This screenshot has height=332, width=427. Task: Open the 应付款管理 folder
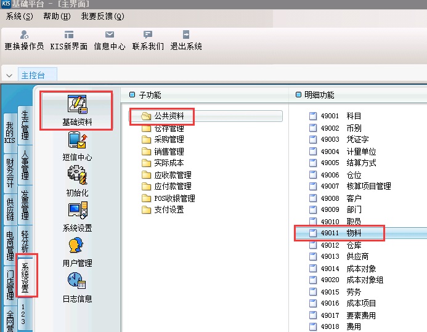pyautogui.click(x=166, y=187)
